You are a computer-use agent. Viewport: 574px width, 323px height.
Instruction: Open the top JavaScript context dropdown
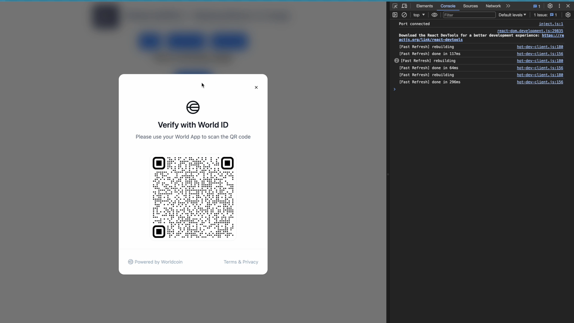pyautogui.click(x=419, y=15)
